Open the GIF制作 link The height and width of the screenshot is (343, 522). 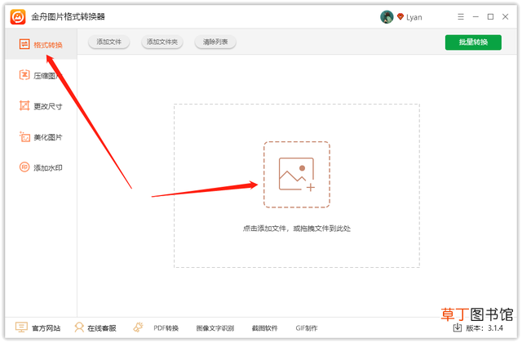pyautogui.click(x=307, y=328)
